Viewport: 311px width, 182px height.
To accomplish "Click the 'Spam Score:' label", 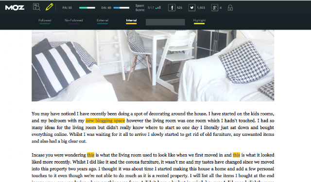I will tap(140, 8).
